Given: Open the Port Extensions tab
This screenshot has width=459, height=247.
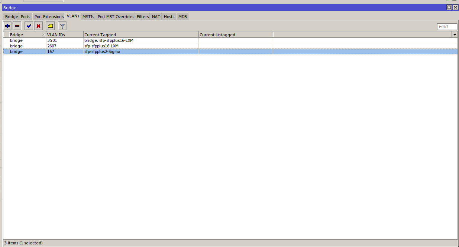Looking at the screenshot, I should pos(49,17).
